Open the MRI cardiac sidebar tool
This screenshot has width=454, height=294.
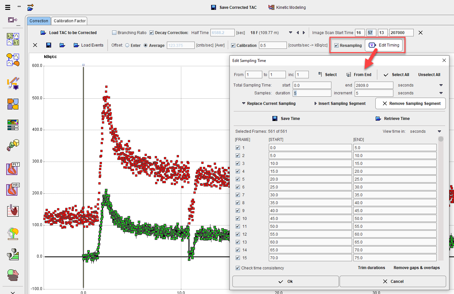point(13,189)
